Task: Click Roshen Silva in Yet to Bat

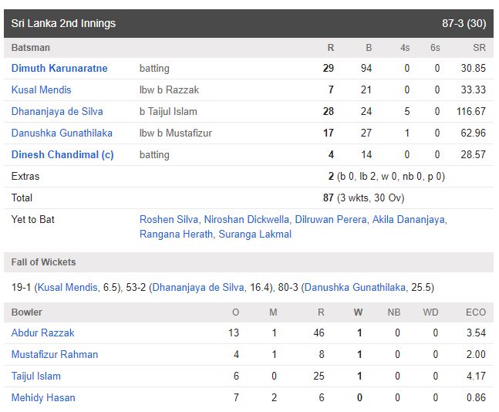Action: (x=167, y=220)
